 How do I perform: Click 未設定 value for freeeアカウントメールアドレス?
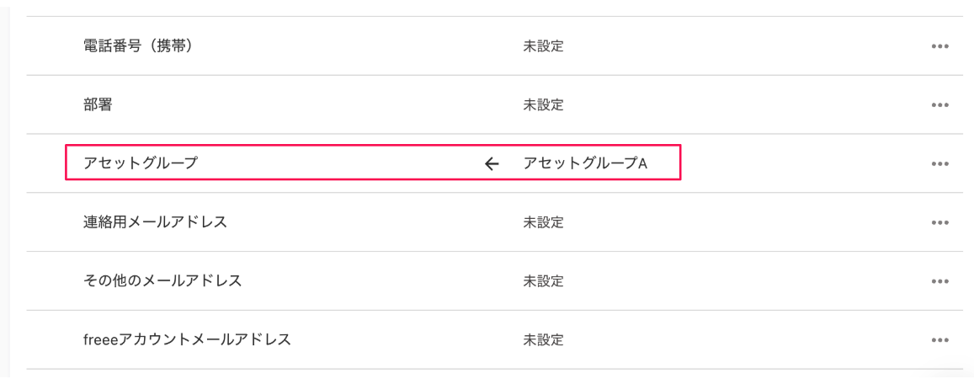click(543, 340)
